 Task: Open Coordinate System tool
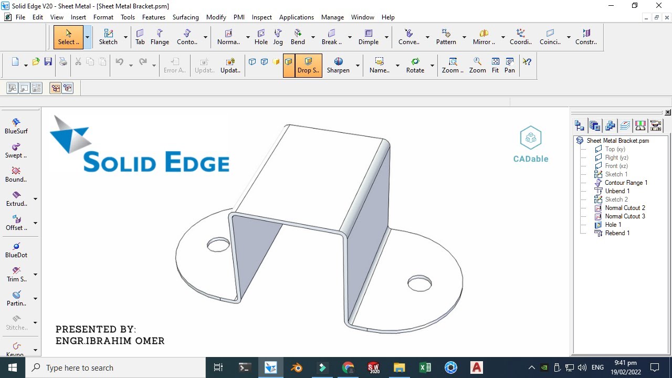(x=521, y=37)
